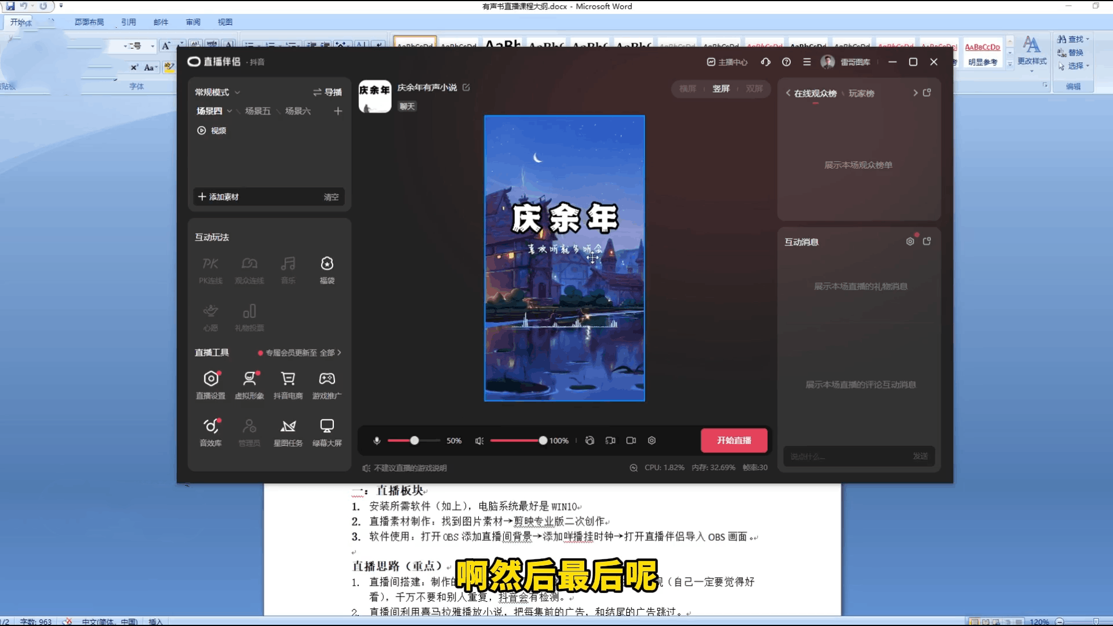Open 星图任务 tool
The height and width of the screenshot is (626, 1113).
(288, 433)
